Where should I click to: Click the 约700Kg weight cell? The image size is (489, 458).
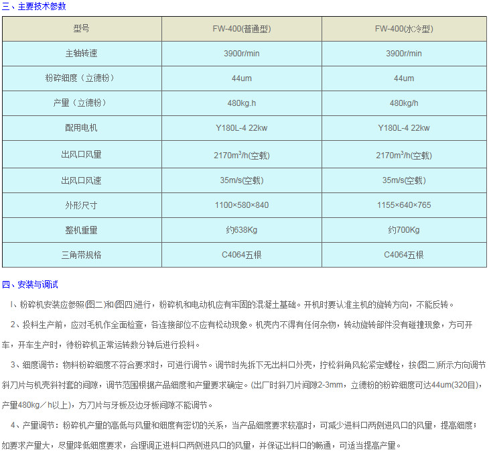pos(404,230)
